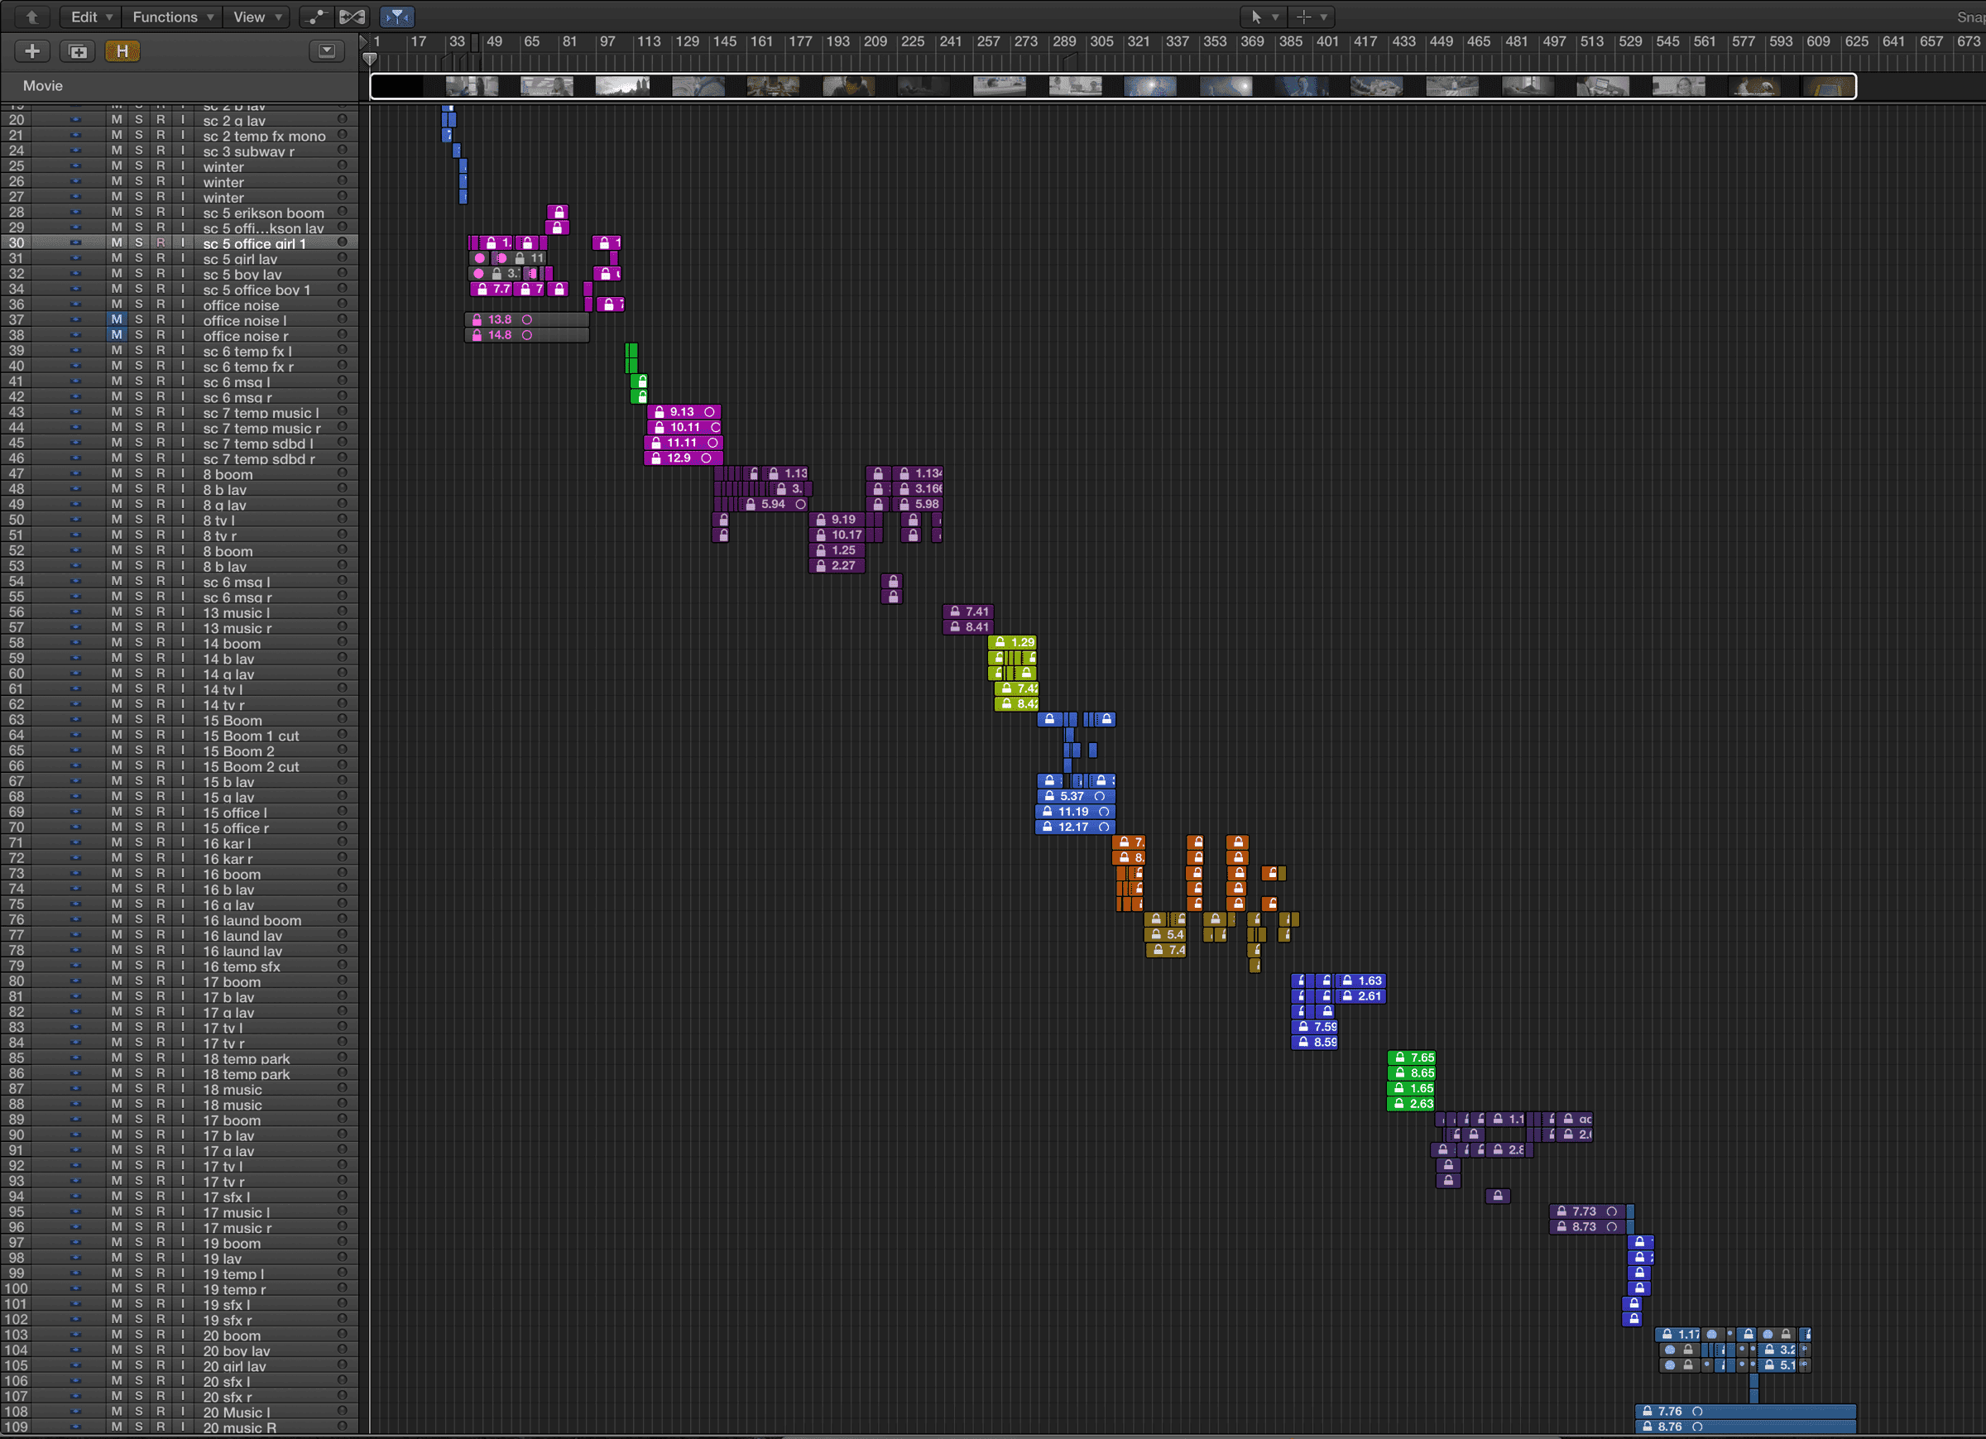Viewport: 1986px width, 1439px height.
Task: Click the lock icon on the 1.29 lime region
Action: click(1000, 643)
